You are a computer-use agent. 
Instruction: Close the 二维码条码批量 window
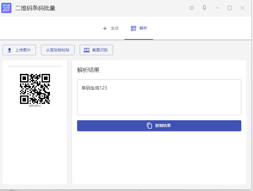click(243, 8)
